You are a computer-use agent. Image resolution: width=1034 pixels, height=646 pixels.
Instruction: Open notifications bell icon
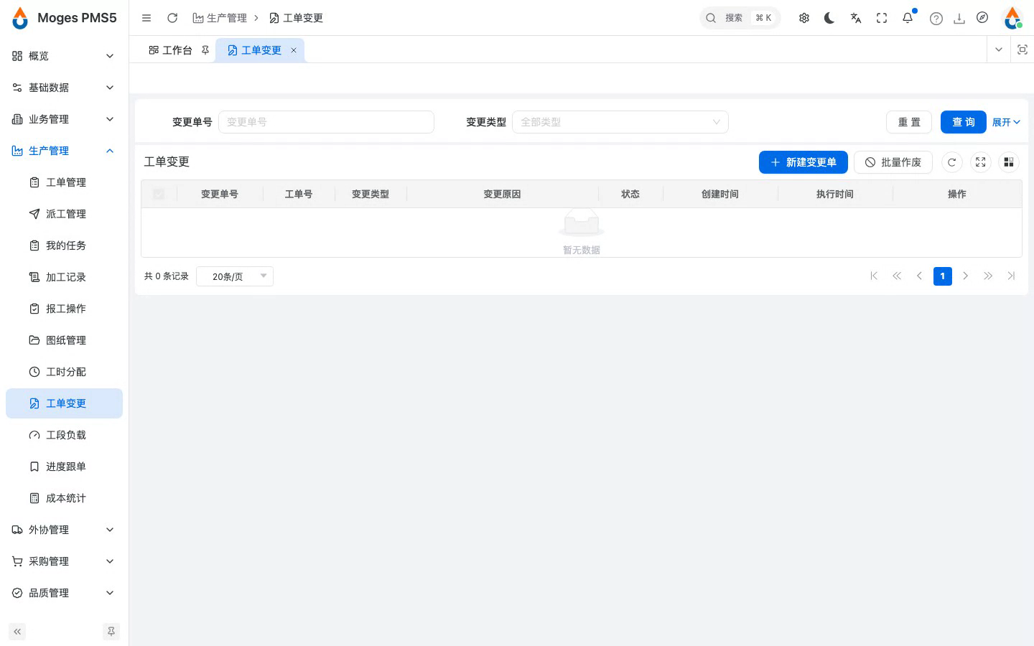[x=908, y=18]
